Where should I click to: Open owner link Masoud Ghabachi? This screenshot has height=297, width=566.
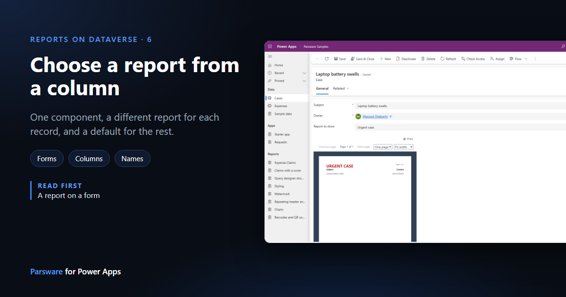pos(375,116)
